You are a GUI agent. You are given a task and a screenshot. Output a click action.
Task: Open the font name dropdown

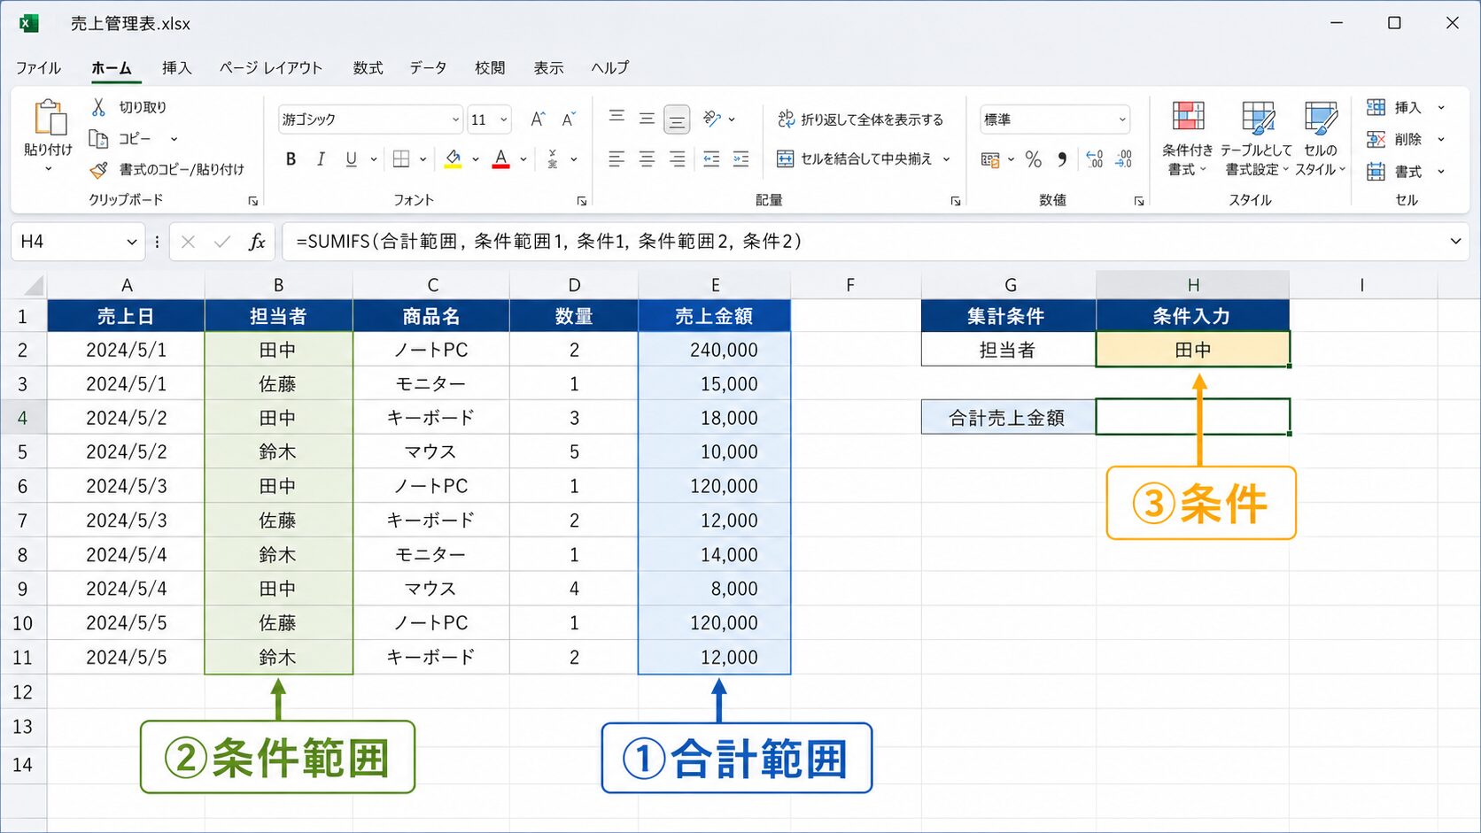click(x=455, y=120)
